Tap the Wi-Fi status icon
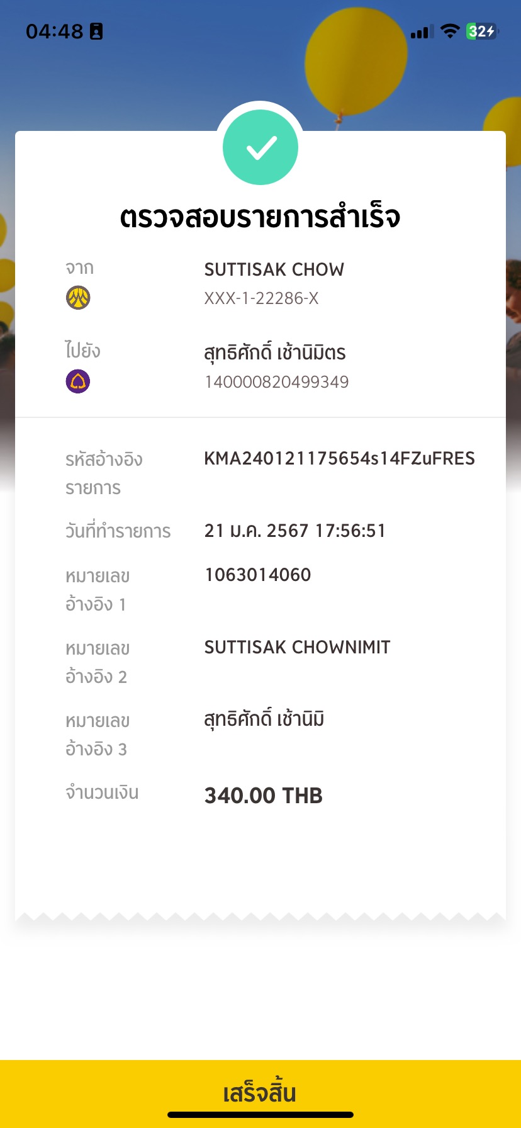Screen dimensions: 521x1128 450,31
